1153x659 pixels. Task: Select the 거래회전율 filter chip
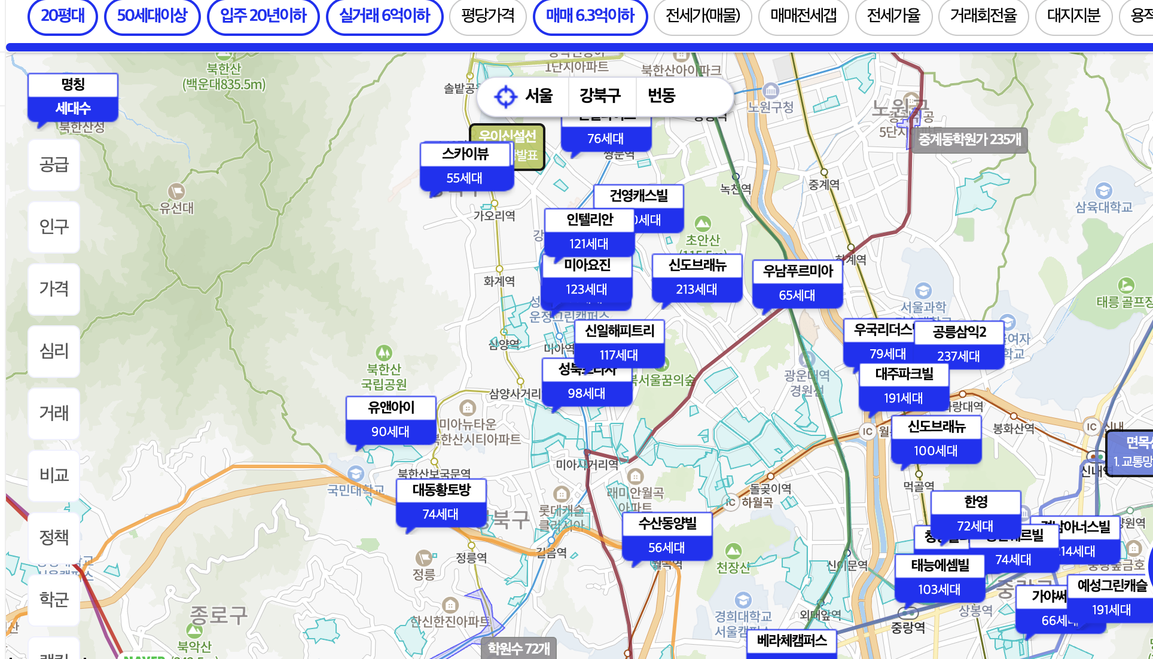click(984, 16)
